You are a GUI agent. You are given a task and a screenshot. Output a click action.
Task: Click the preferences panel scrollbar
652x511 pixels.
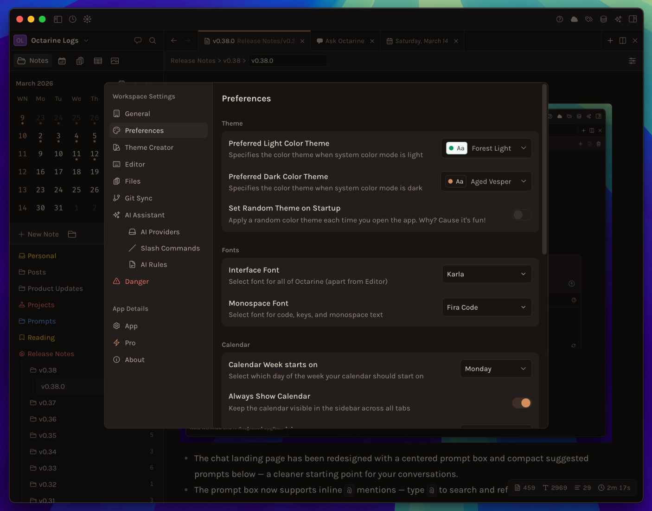click(x=544, y=169)
